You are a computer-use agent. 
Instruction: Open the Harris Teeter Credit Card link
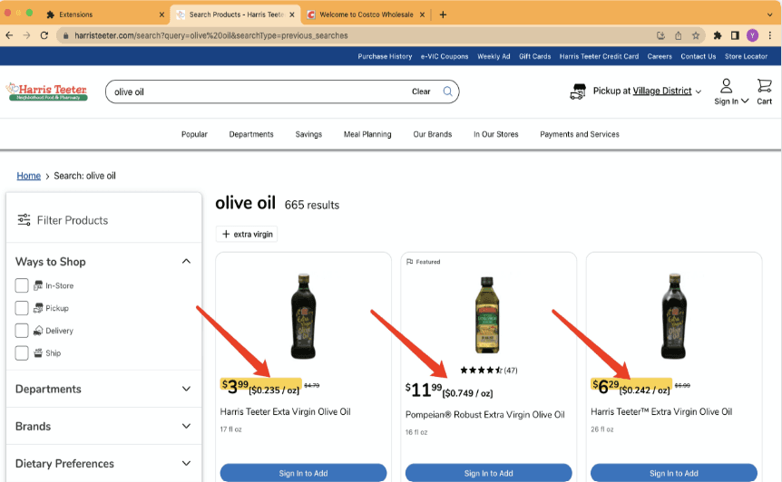599,56
